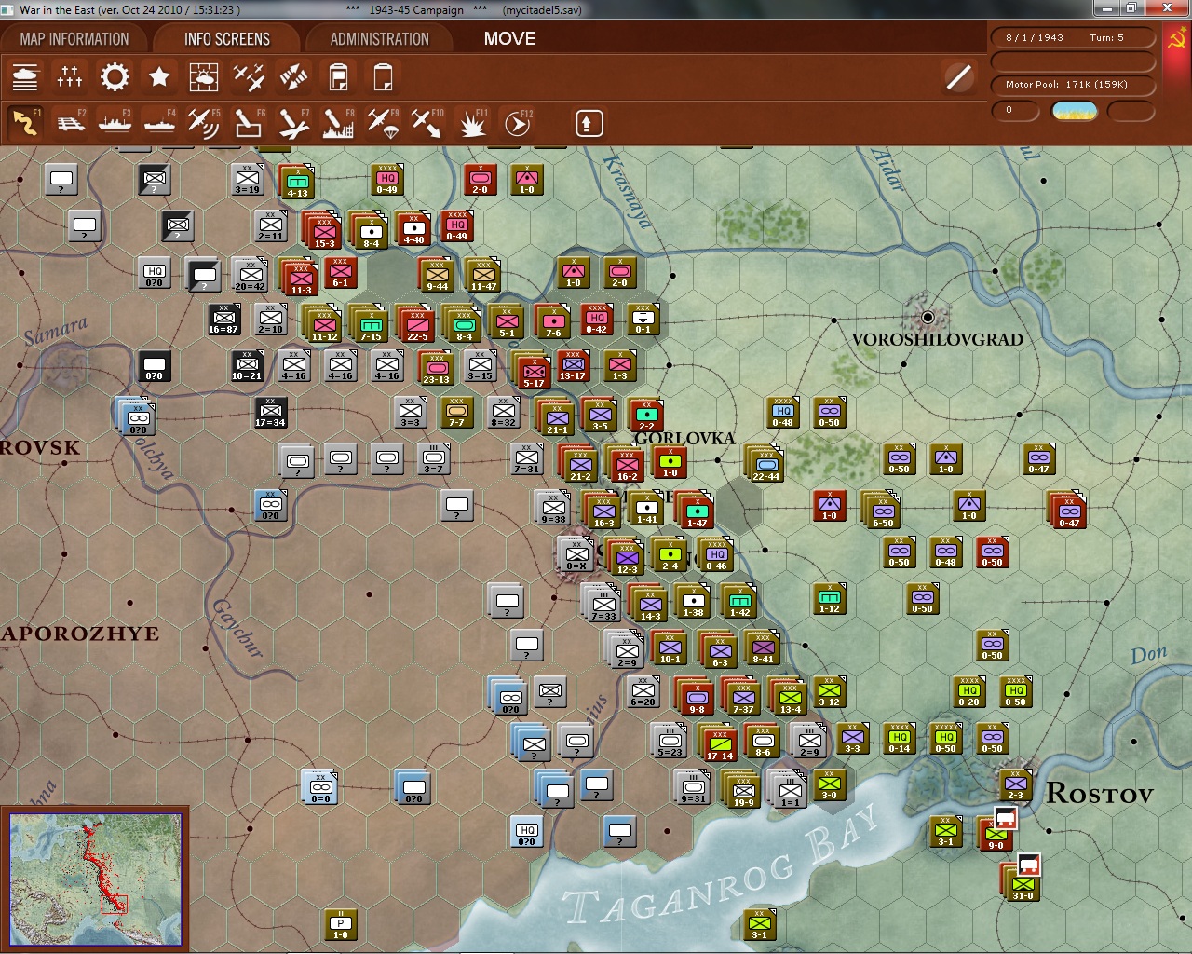The height and width of the screenshot is (954, 1192).
Task: Select F9 air transport mode
Action: [x=383, y=123]
